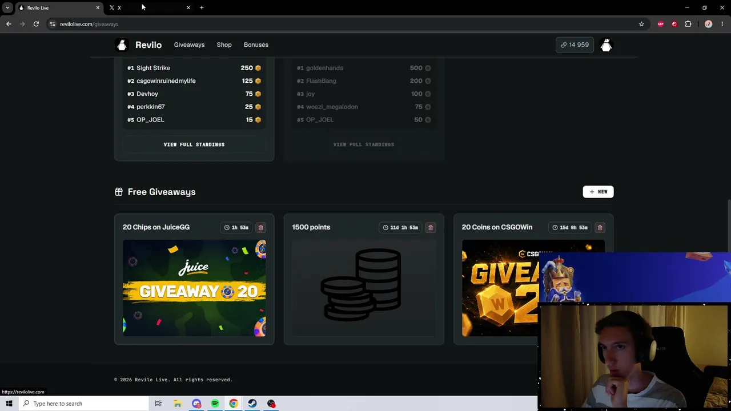Select the perkkin67 leaderboard entry
The image size is (731, 411).
click(x=194, y=107)
